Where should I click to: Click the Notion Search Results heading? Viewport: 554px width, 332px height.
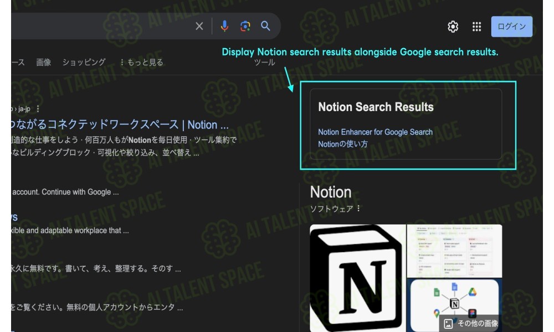pyautogui.click(x=376, y=107)
